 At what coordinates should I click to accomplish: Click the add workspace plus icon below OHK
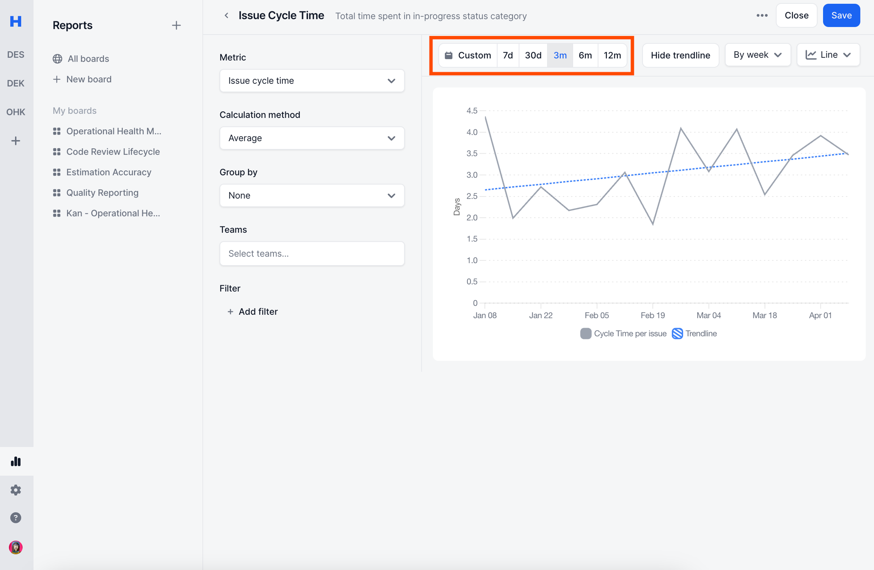[16, 141]
